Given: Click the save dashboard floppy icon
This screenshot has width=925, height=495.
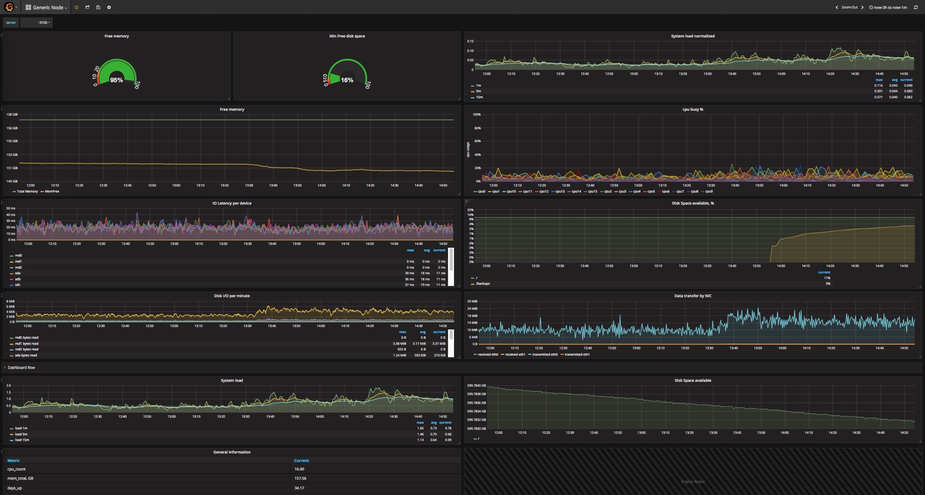Looking at the screenshot, I should [98, 7].
